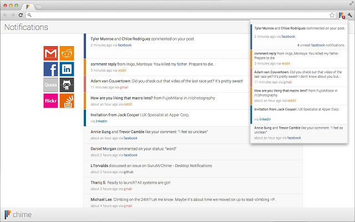355x222 pixels.
Task: Select 'Michael Lee: Climbing on the 24th?' row
Action: pyautogui.click(x=193, y=201)
